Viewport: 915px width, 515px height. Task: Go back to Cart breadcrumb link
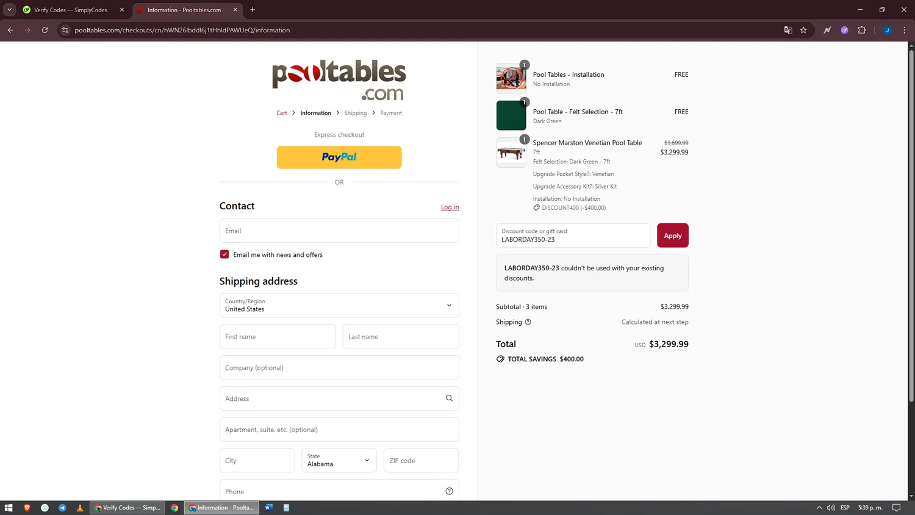[282, 113]
